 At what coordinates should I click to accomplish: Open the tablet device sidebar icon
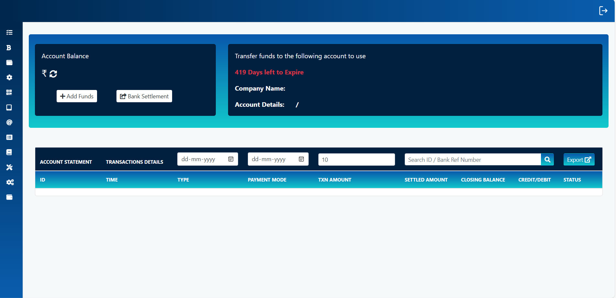pyautogui.click(x=9, y=107)
